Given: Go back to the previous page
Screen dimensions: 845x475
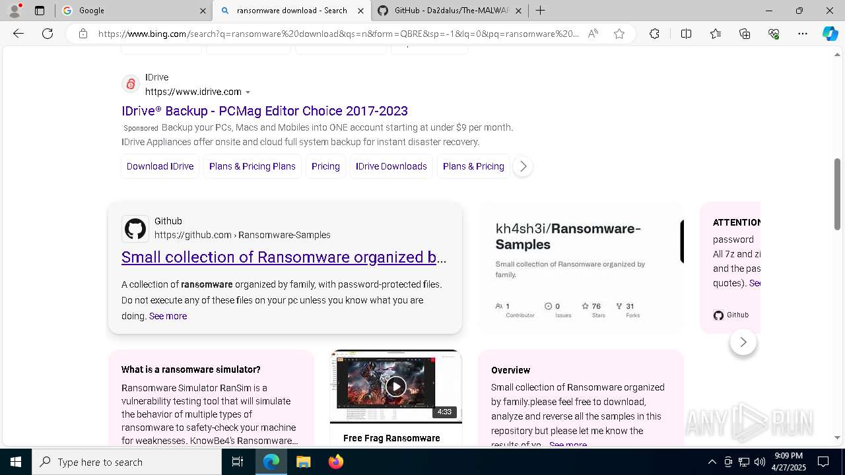Looking at the screenshot, I should pyautogui.click(x=18, y=34).
